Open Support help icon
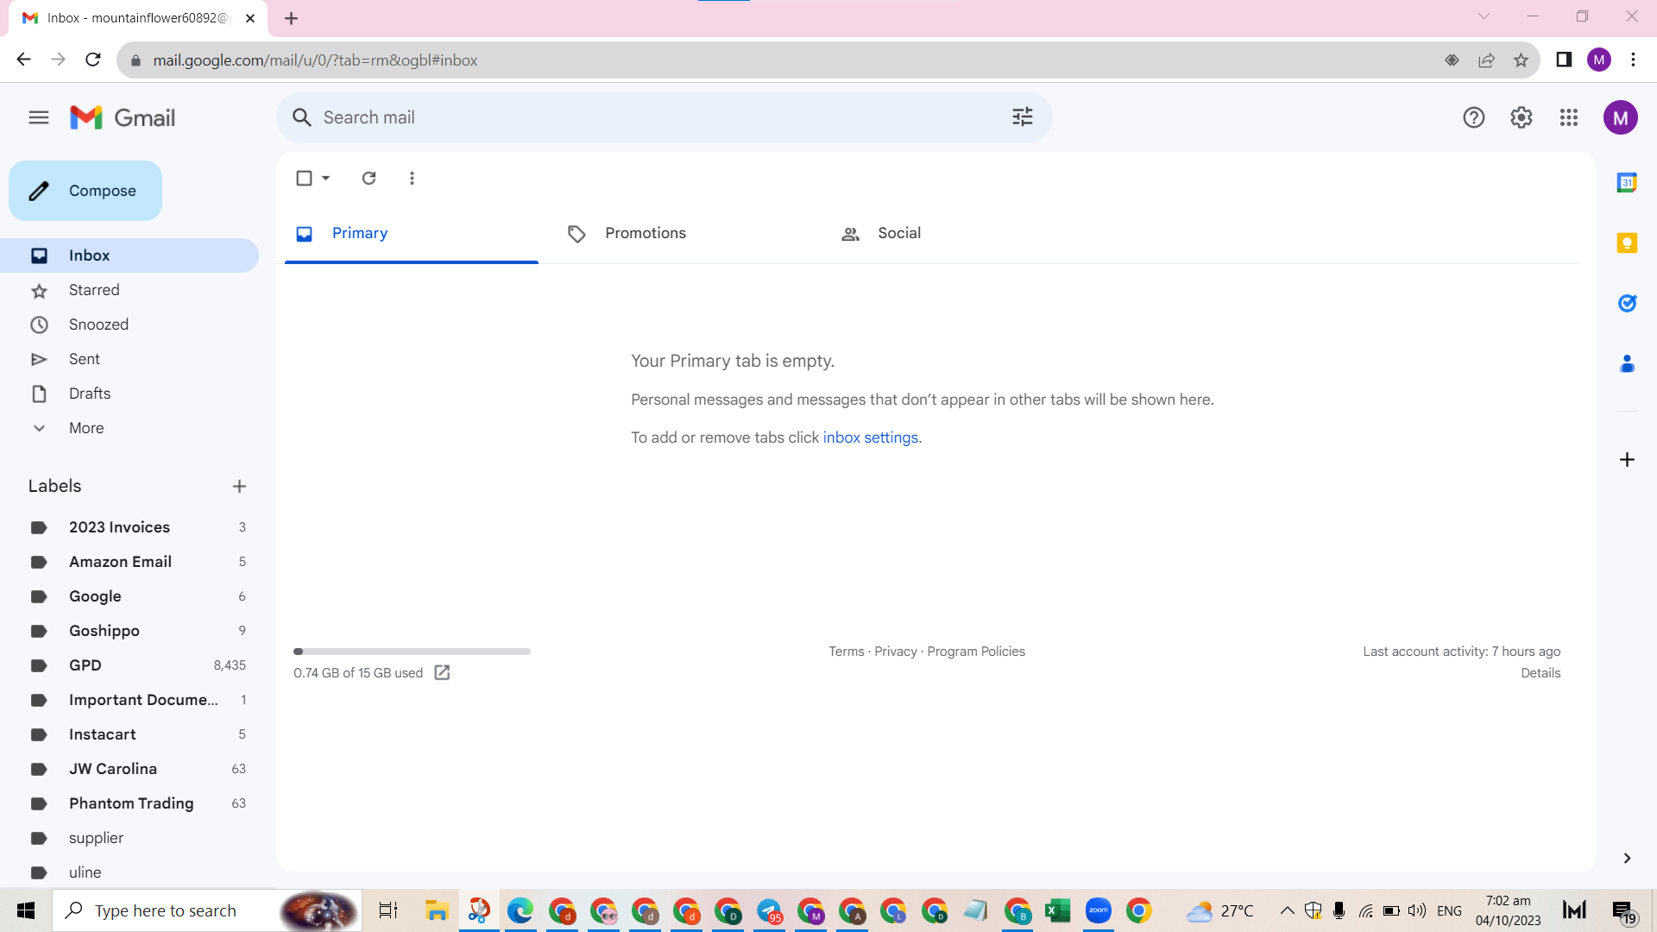1657x932 pixels. [1473, 117]
